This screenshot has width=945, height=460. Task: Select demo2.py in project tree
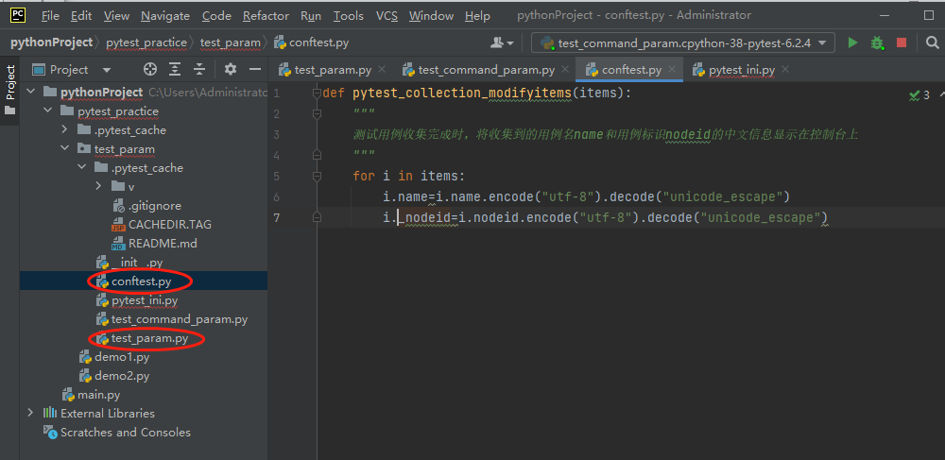click(x=122, y=376)
